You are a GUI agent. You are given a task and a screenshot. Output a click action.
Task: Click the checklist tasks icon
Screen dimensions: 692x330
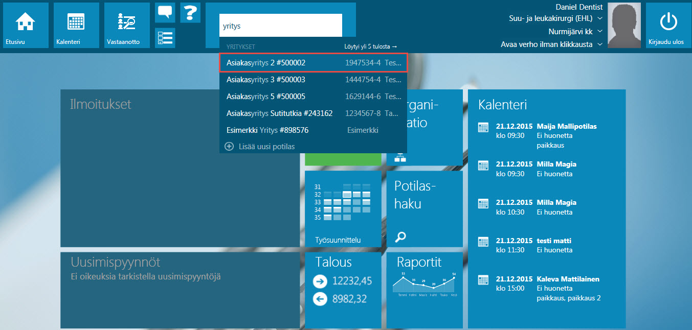[x=165, y=38]
